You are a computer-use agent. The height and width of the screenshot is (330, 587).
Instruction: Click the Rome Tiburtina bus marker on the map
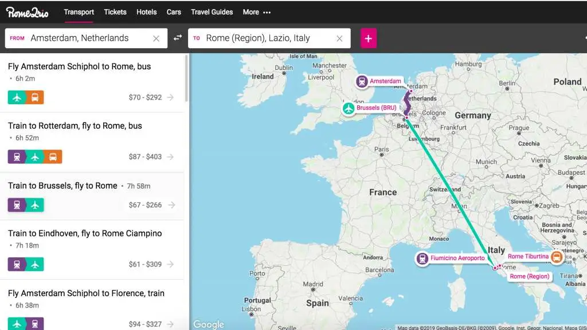click(x=557, y=257)
